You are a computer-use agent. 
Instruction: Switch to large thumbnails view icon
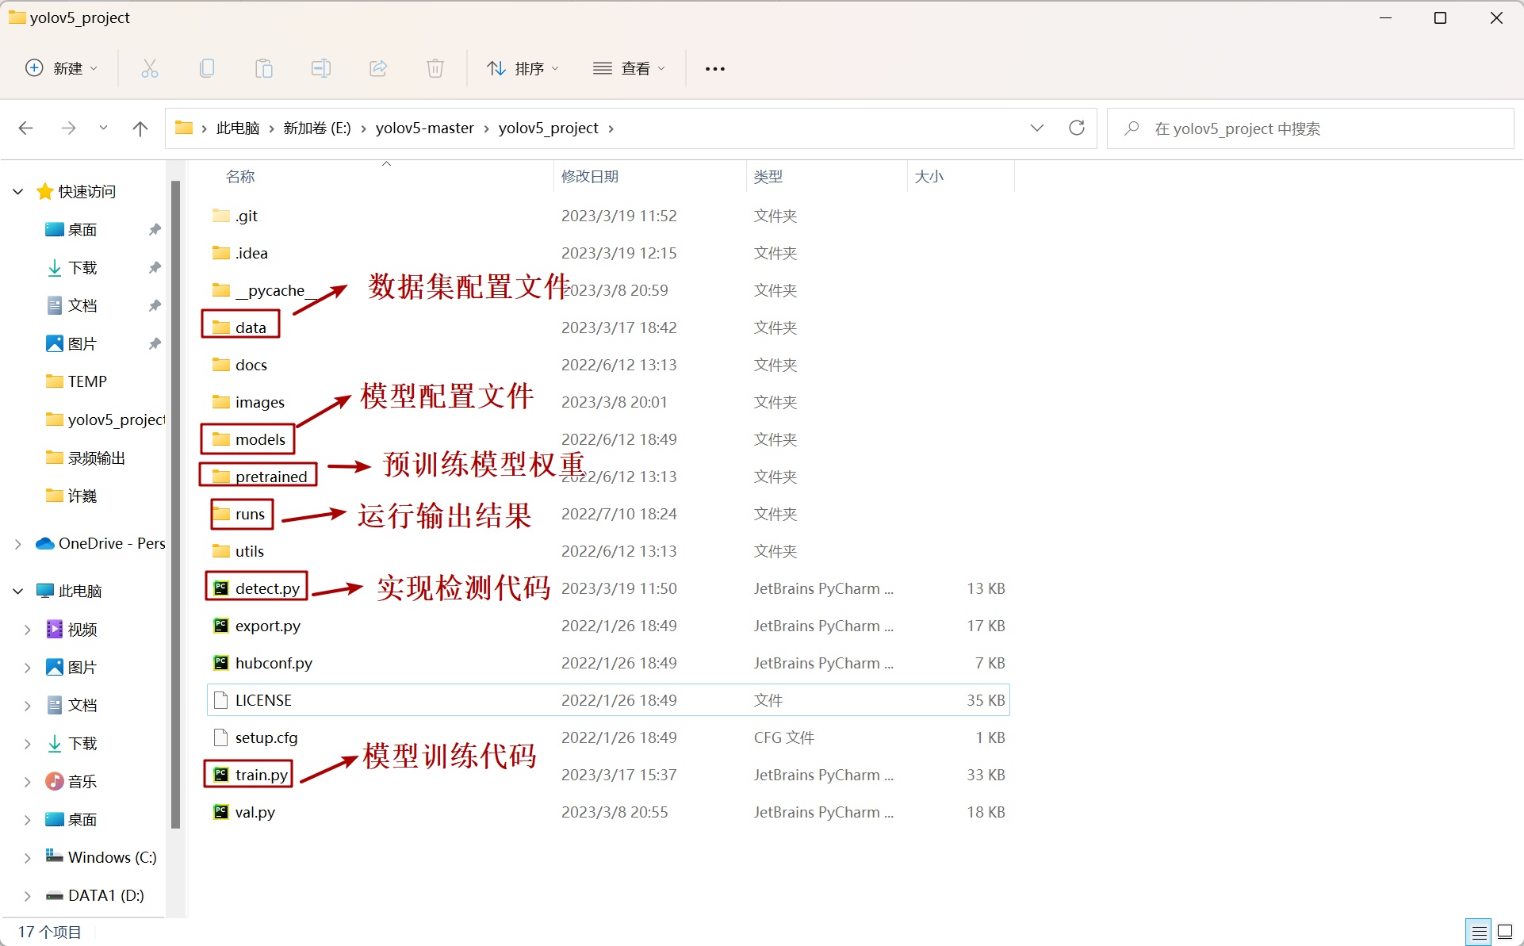[1505, 932]
